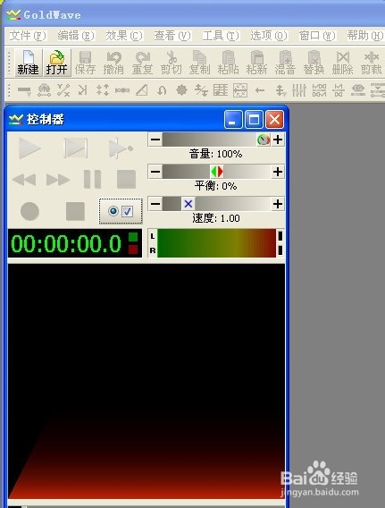Click the triangle ramp effect icon
385x508 pixels.
click(x=142, y=90)
